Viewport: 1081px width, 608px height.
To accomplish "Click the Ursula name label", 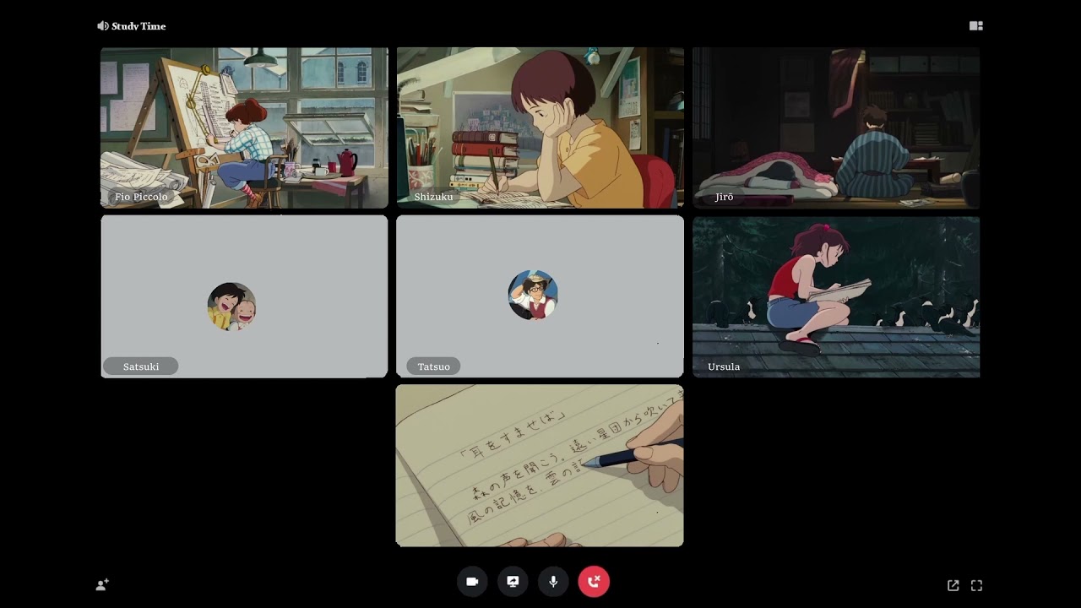I will point(724,366).
